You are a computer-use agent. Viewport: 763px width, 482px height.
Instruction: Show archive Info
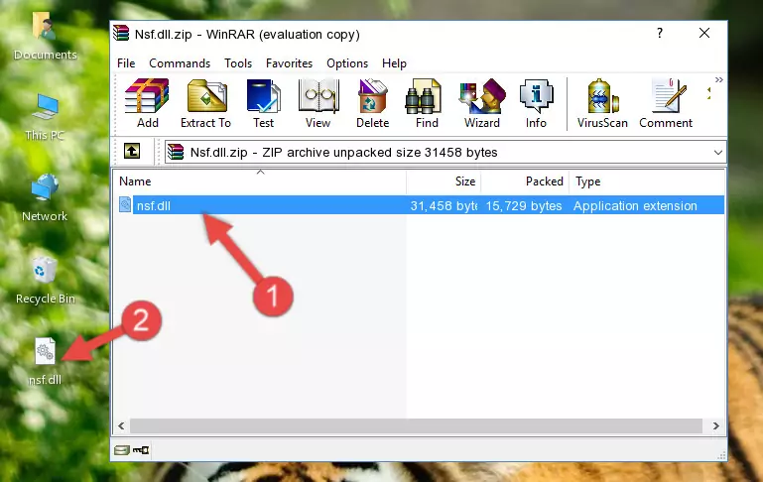click(536, 103)
